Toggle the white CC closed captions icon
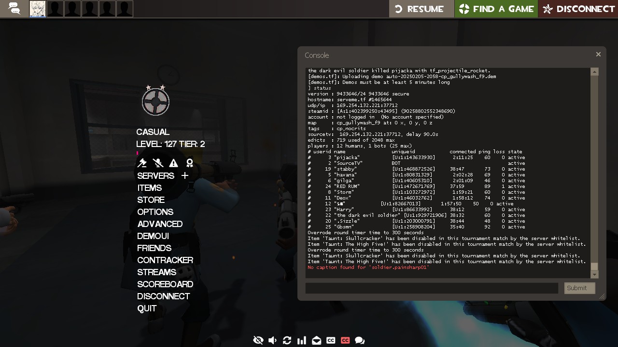The width and height of the screenshot is (618, 347). (331, 340)
